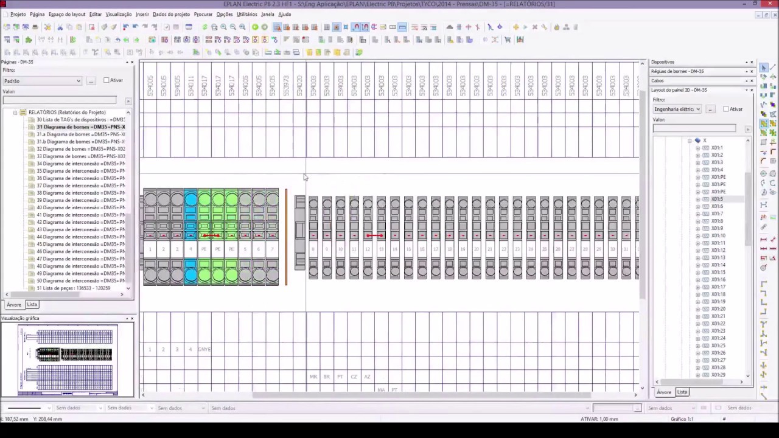
Task: Open the Utilitários menu
Action: (x=246, y=14)
